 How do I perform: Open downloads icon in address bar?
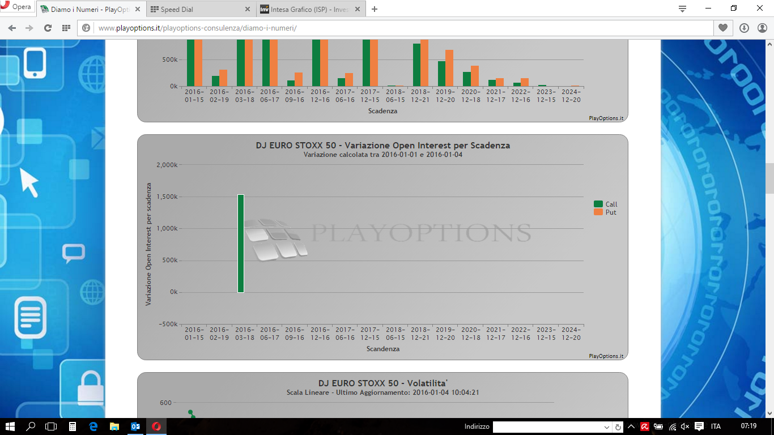[x=744, y=28]
